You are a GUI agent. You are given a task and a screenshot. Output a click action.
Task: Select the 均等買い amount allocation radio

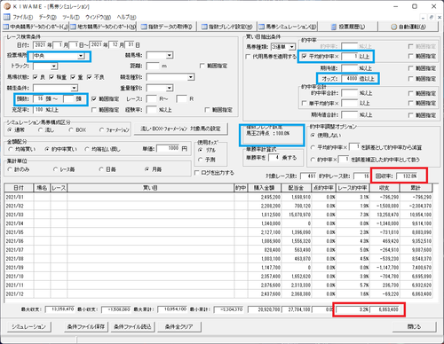click(11, 149)
